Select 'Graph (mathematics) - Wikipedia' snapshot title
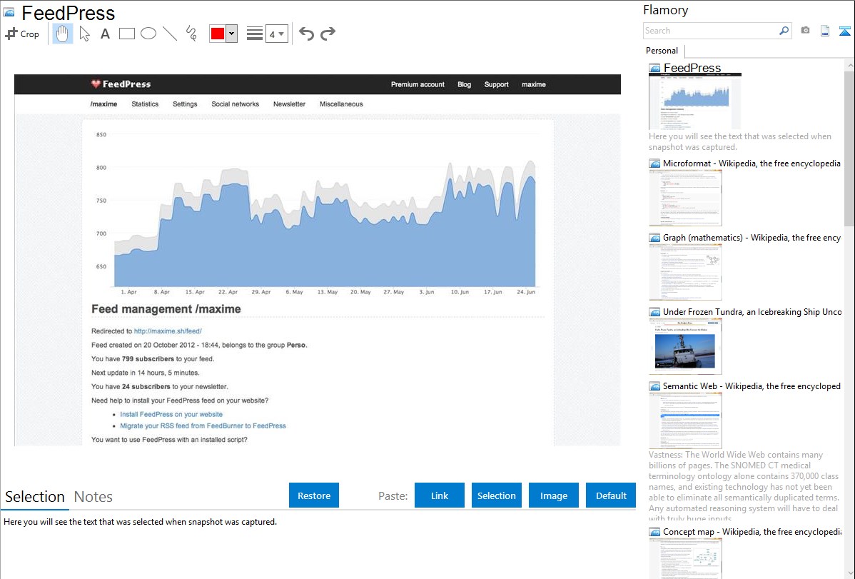Image resolution: width=855 pixels, height=579 pixels. 752,238
